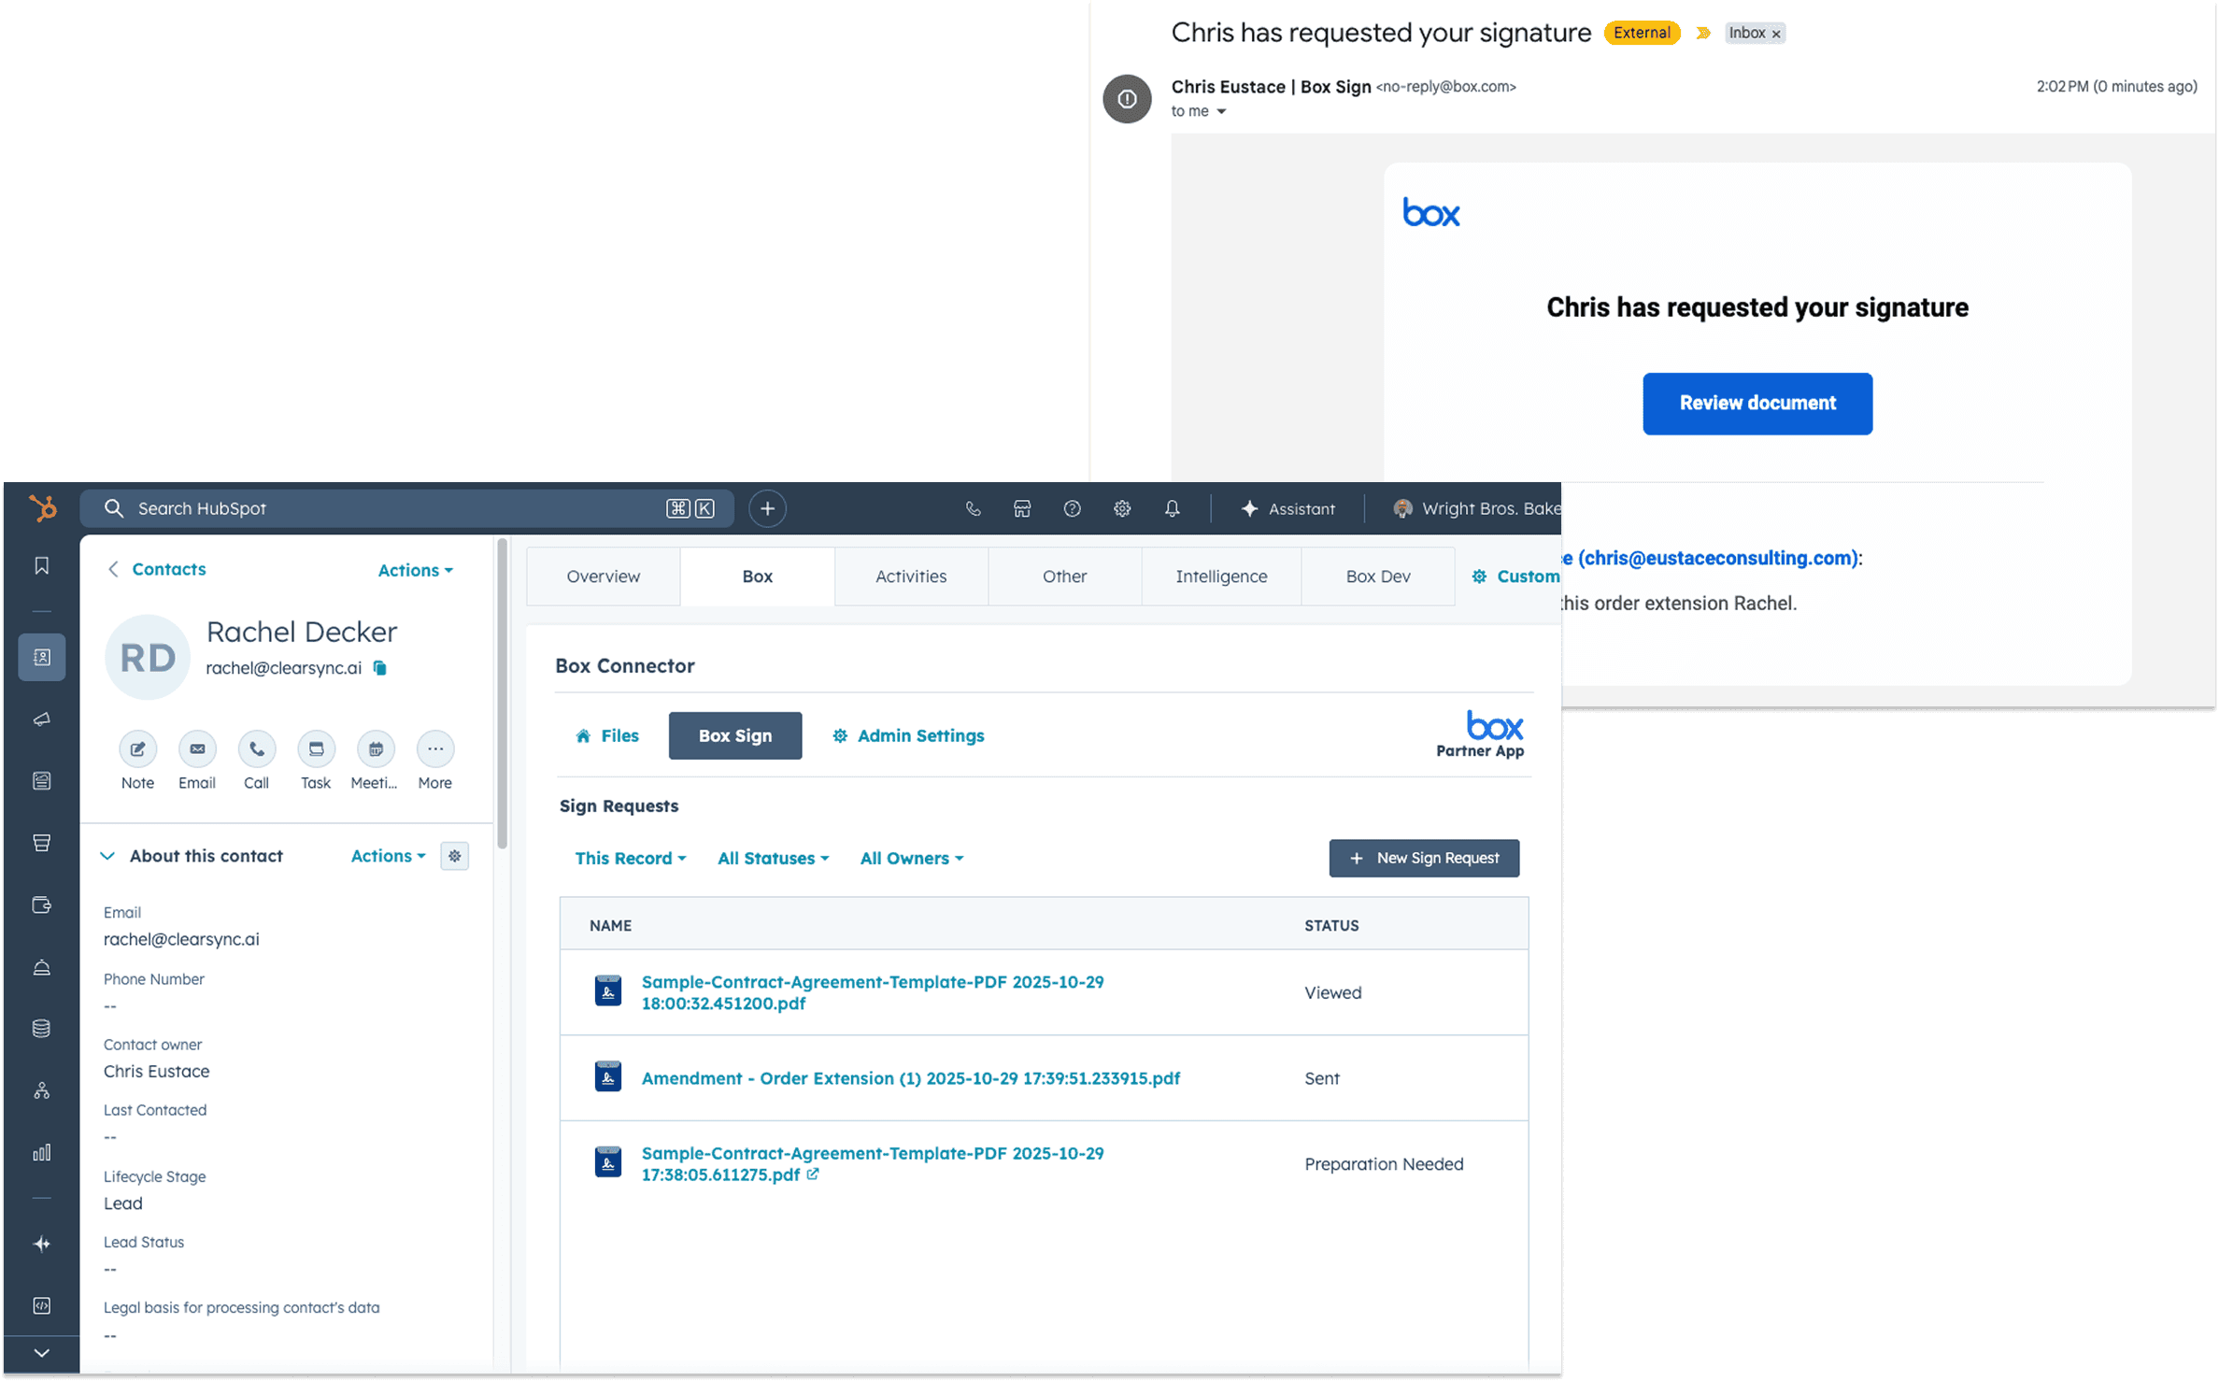The height and width of the screenshot is (1381, 2219).
Task: Open the Customize tabs link
Action: point(1515,576)
